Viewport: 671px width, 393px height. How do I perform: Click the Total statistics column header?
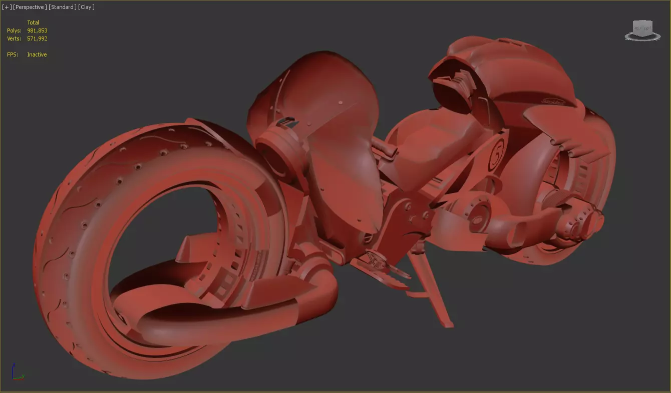click(33, 22)
